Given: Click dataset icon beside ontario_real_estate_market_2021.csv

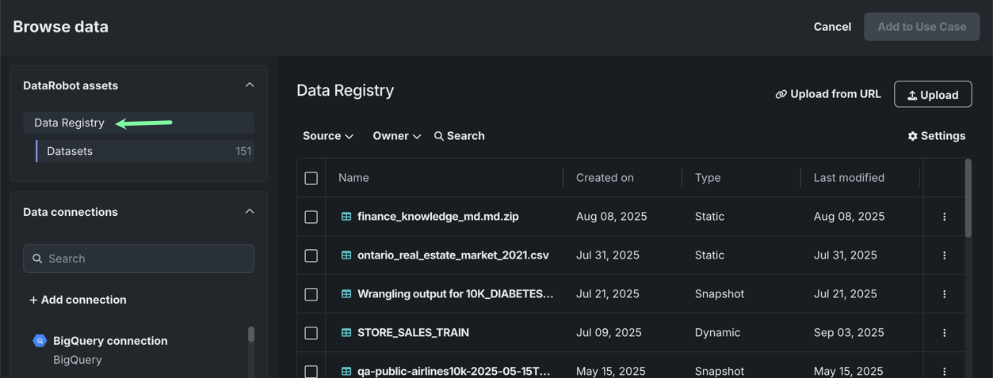Looking at the screenshot, I should 346,255.
